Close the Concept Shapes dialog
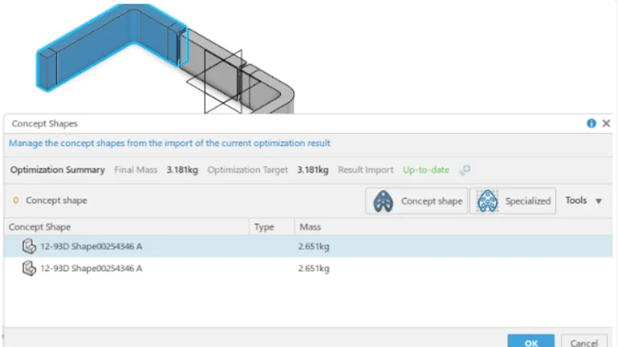 [x=606, y=124]
